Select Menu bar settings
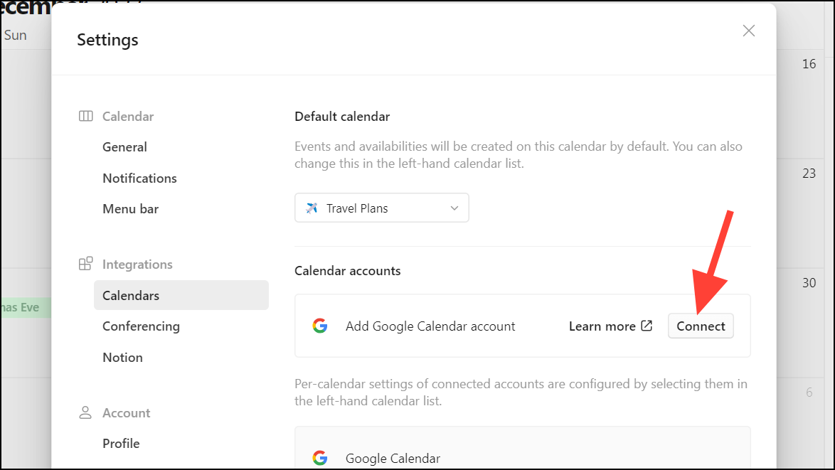 132,208
